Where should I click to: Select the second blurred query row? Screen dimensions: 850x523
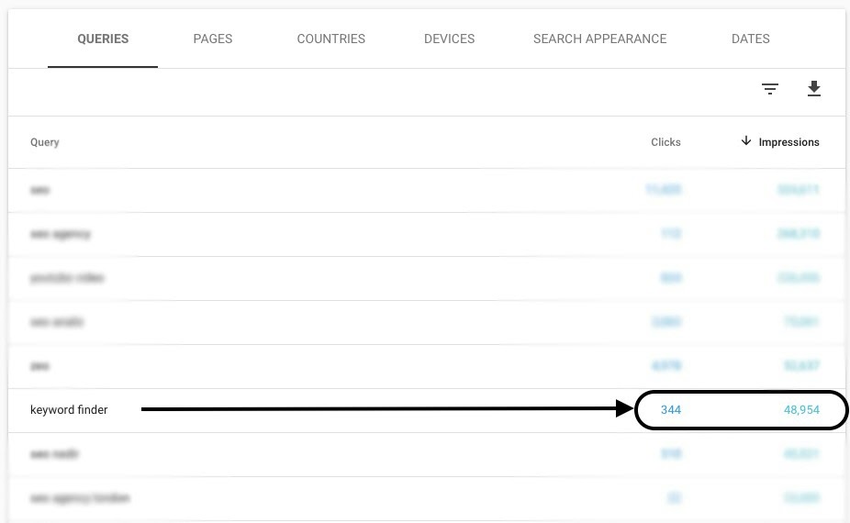tap(427, 234)
